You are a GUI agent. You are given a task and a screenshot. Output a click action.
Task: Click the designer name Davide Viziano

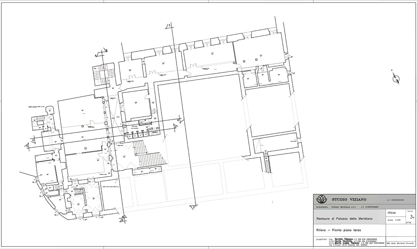click(344, 239)
